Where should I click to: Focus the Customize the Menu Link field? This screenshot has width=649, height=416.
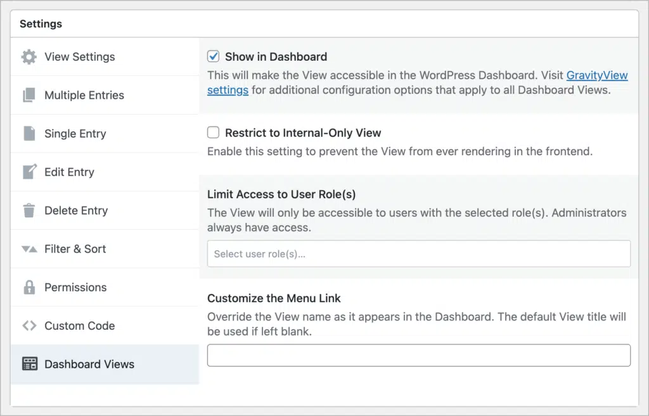click(x=419, y=355)
